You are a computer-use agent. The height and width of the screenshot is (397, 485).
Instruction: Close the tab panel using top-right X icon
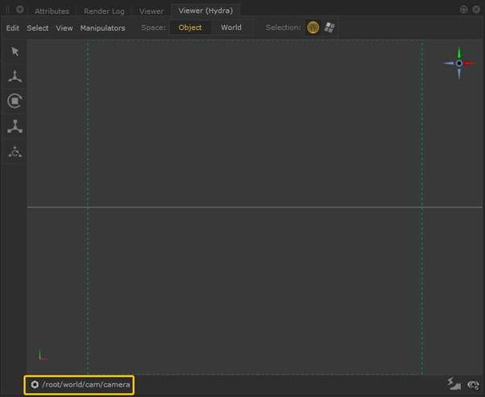(x=475, y=10)
